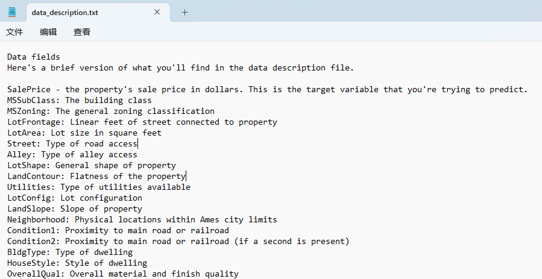Click on Condition2 line text
Screen dimensions: 542x279
pos(178,242)
